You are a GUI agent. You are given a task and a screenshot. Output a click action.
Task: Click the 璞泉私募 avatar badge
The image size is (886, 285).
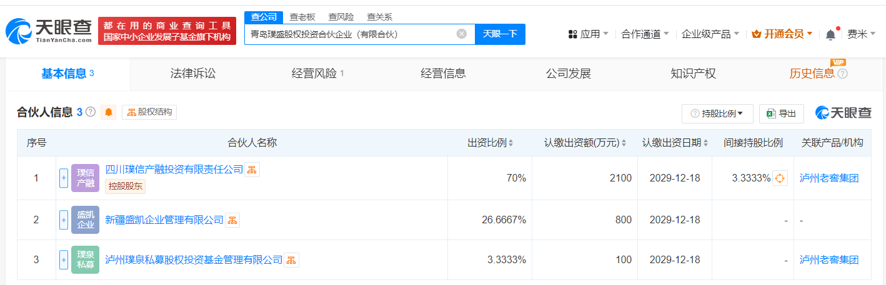coord(85,259)
